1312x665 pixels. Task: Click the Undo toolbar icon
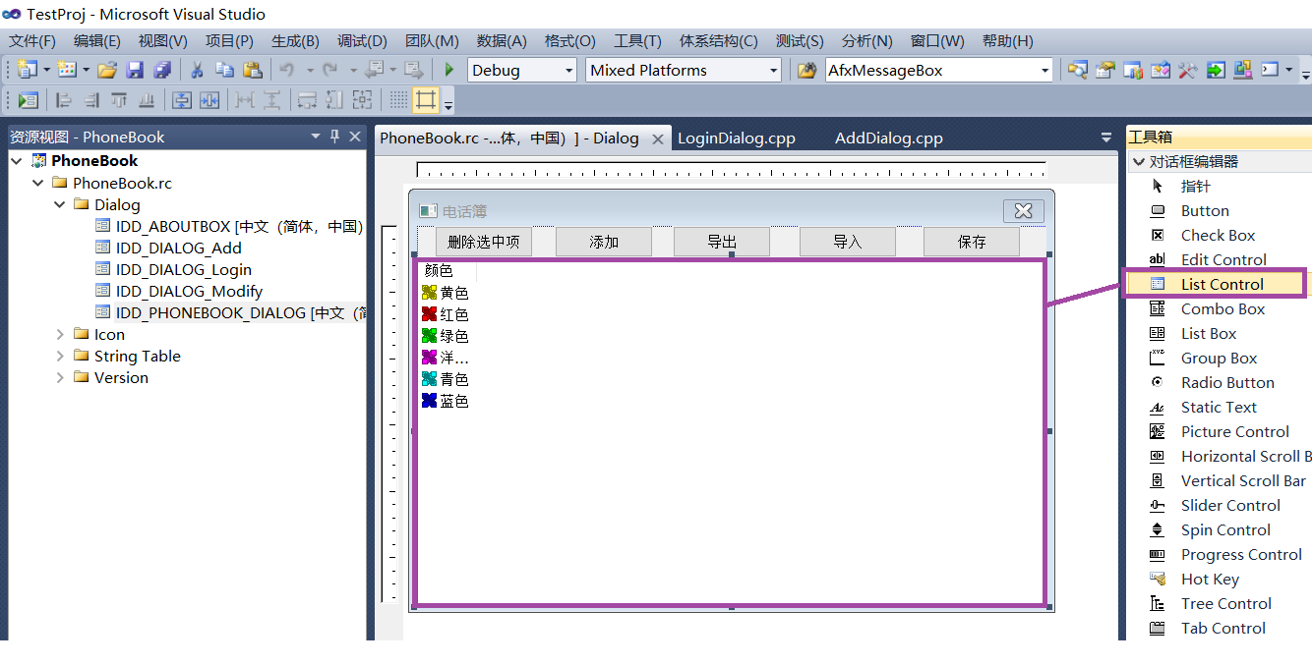[x=287, y=70]
